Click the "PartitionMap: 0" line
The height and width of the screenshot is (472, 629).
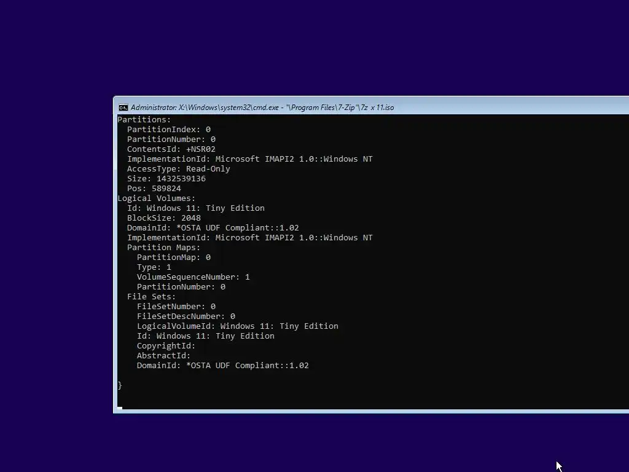pyautogui.click(x=174, y=258)
